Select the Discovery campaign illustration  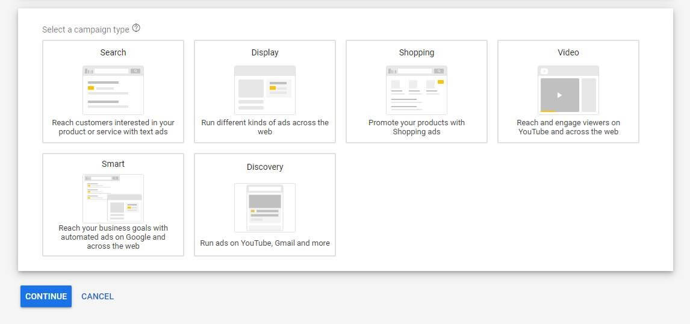265,207
